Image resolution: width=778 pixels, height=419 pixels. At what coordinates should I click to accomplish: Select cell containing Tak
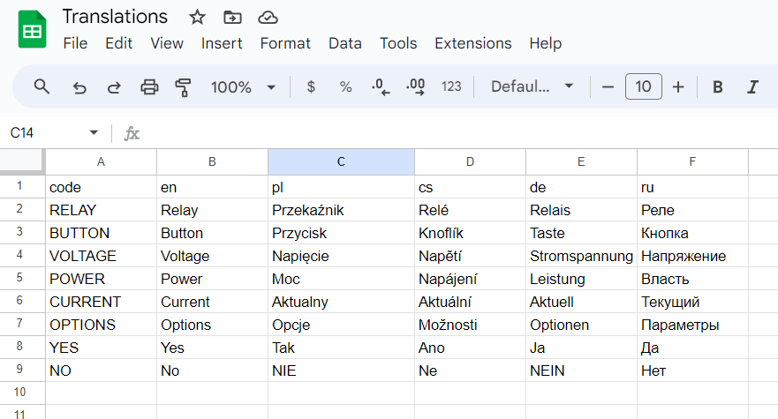[x=341, y=347]
